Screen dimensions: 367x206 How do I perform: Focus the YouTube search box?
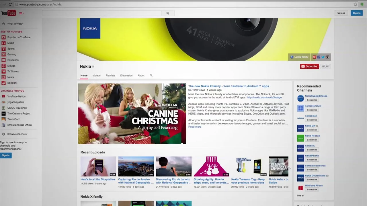pyautogui.click(x=101, y=13)
